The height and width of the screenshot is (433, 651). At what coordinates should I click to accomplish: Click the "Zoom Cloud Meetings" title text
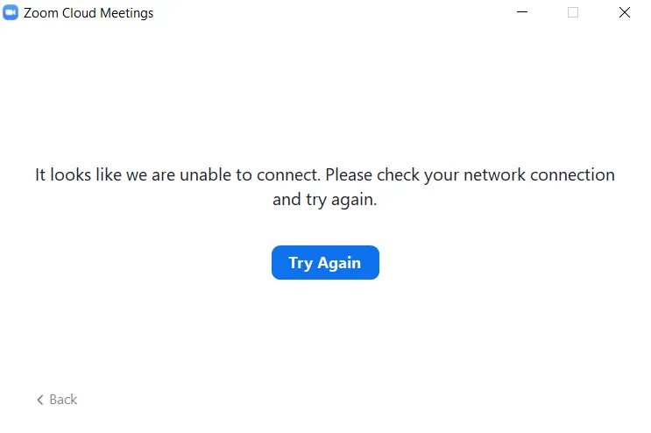point(88,13)
